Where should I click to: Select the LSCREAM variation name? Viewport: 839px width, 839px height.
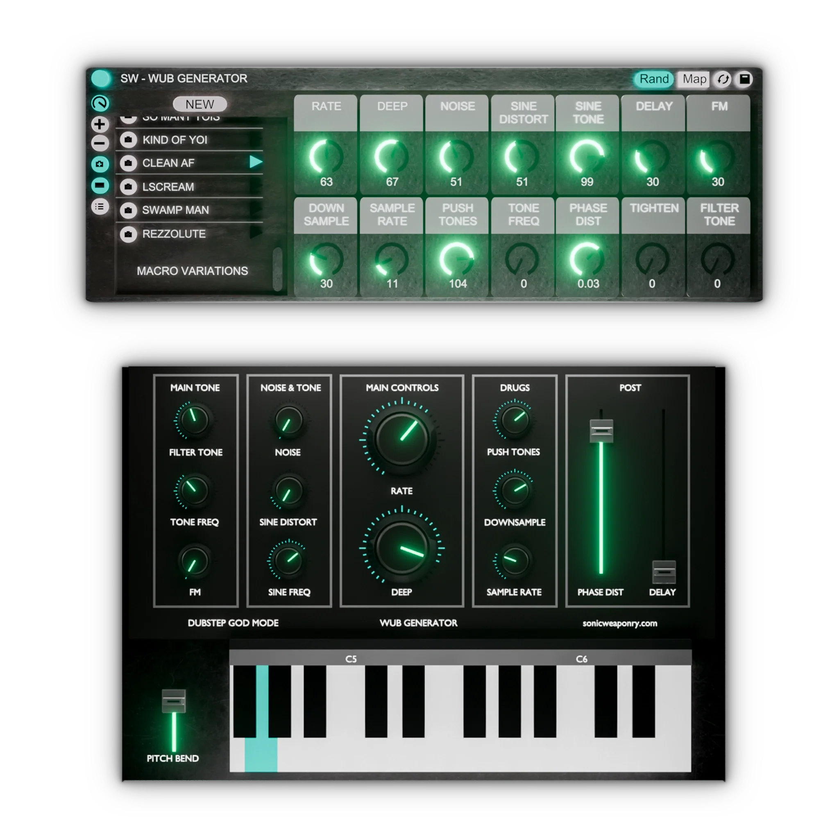click(x=168, y=187)
